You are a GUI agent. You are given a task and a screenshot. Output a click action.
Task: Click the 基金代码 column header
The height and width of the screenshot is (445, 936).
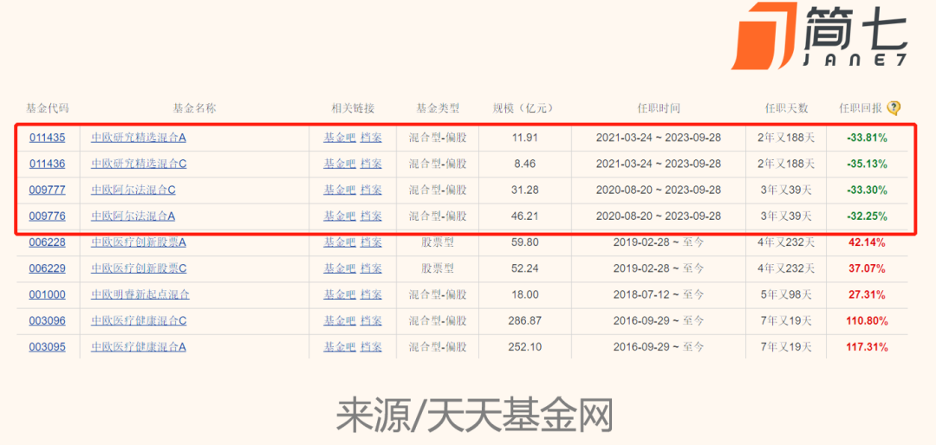click(47, 108)
